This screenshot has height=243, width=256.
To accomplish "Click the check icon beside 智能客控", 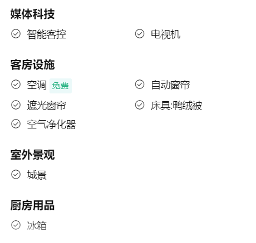I will coord(16,34).
